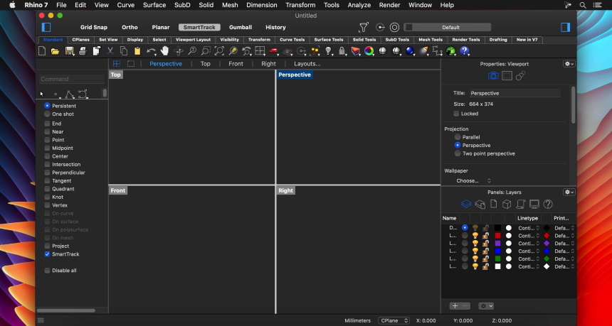Switch to the Front viewport tab
612x326 pixels.
236,63
